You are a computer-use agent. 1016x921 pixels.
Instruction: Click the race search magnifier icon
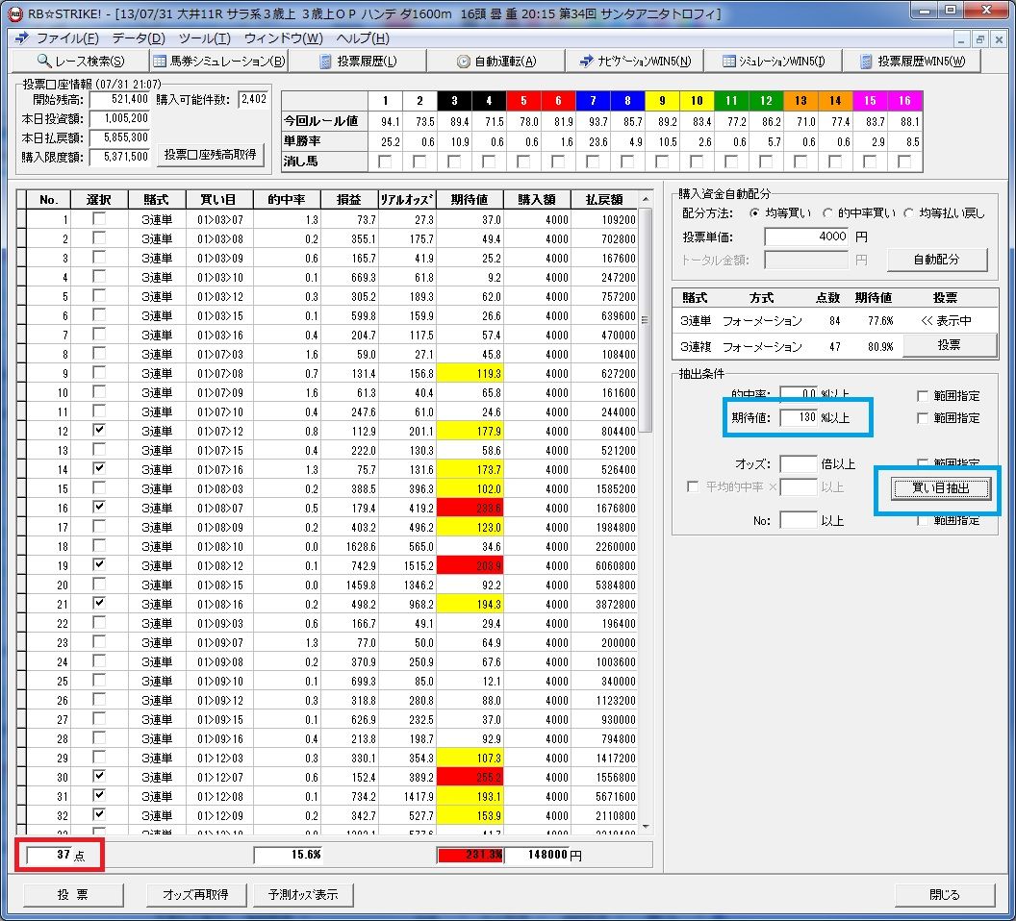pyautogui.click(x=43, y=61)
